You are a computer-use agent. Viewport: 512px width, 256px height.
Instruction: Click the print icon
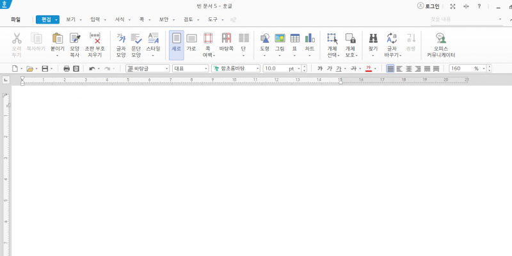pyautogui.click(x=67, y=68)
